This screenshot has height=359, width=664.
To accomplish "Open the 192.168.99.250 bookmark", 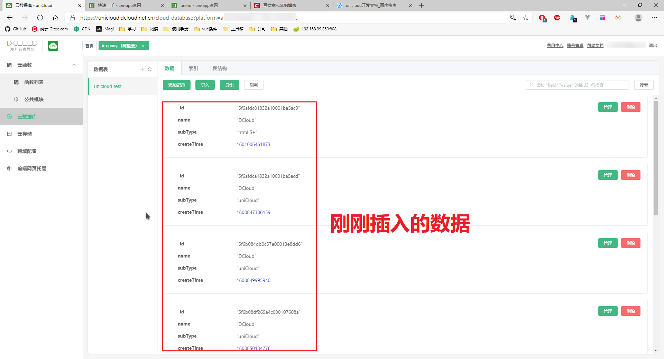I will 316,29.
